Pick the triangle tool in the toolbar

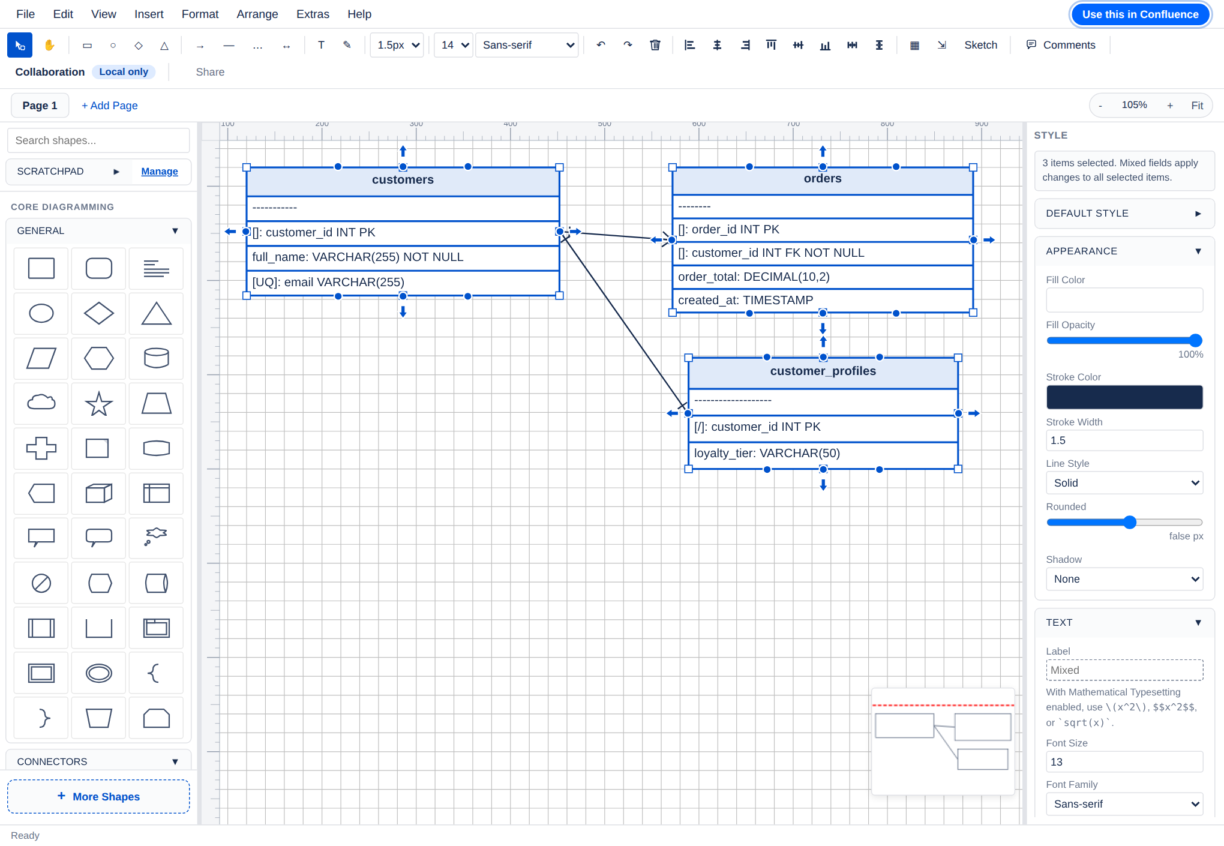[x=164, y=45]
